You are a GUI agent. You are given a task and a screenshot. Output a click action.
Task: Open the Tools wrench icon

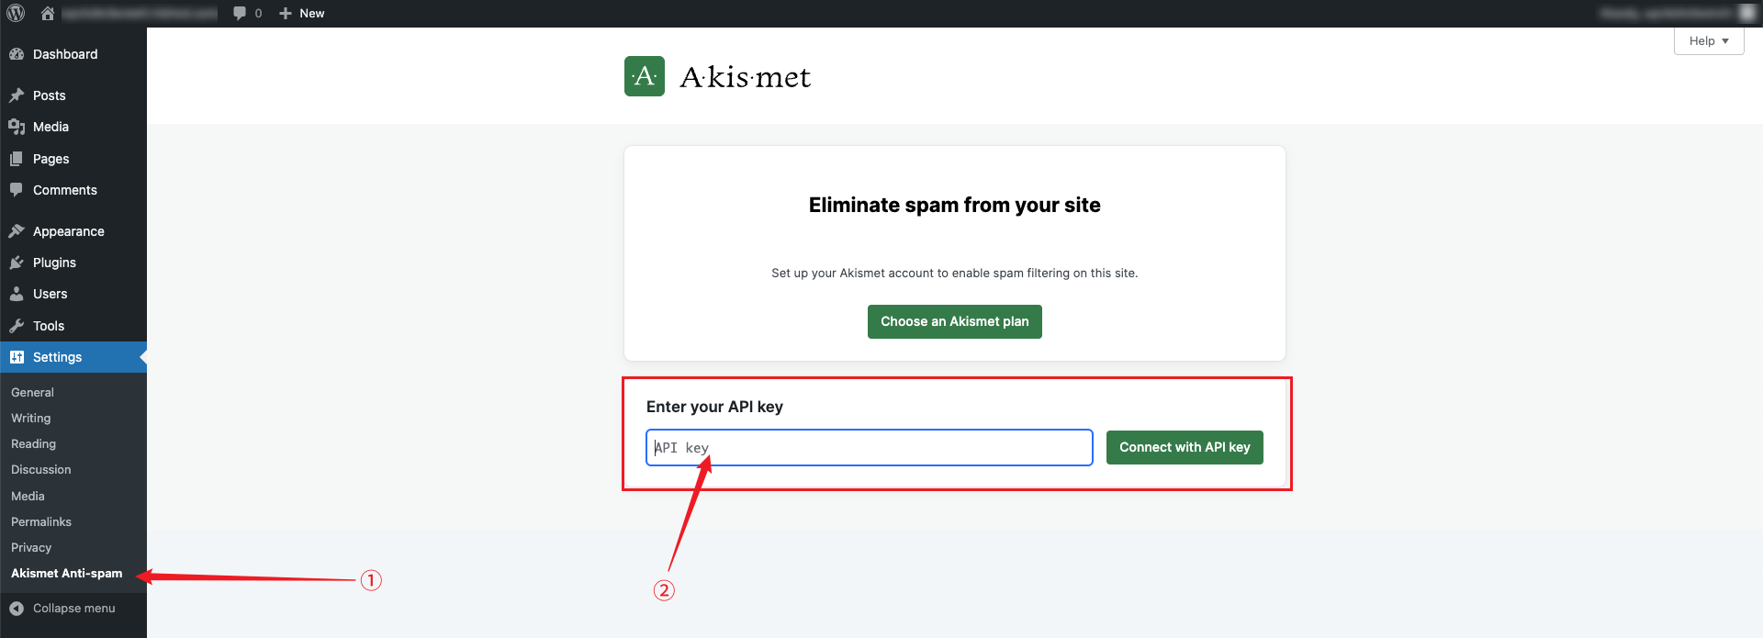coord(17,326)
